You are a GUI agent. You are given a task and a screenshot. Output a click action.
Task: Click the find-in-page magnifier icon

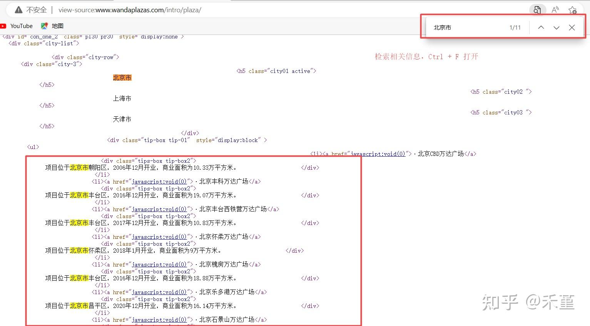(538, 10)
